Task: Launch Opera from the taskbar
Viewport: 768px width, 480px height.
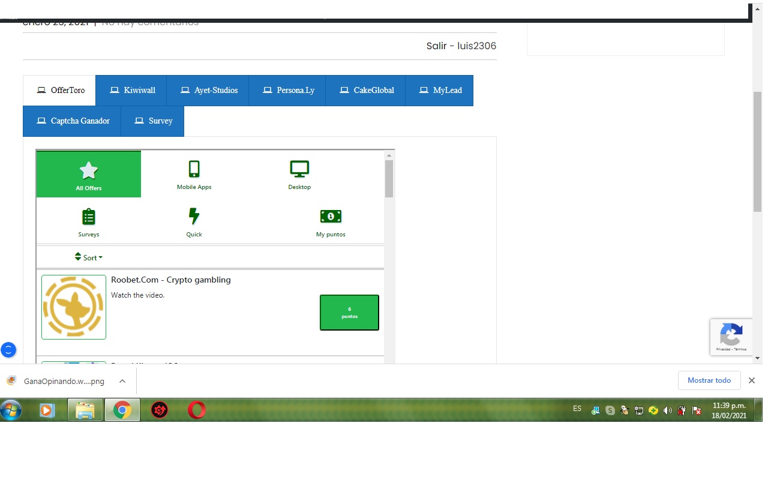Action: [x=196, y=410]
